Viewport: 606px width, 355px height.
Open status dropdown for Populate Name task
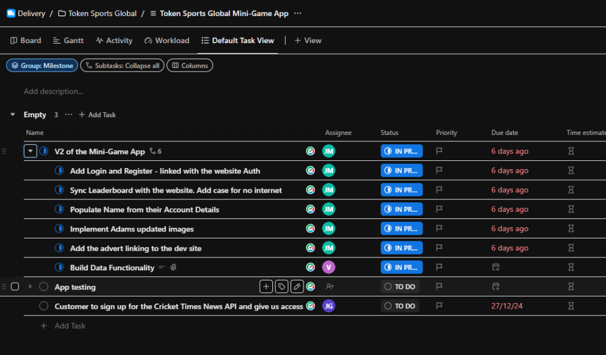pyautogui.click(x=401, y=209)
